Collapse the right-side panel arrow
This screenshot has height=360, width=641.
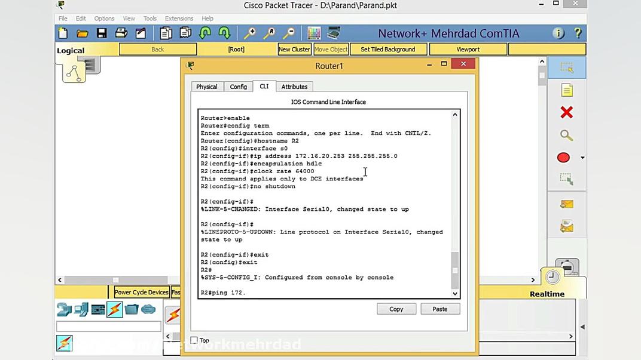pos(582,327)
